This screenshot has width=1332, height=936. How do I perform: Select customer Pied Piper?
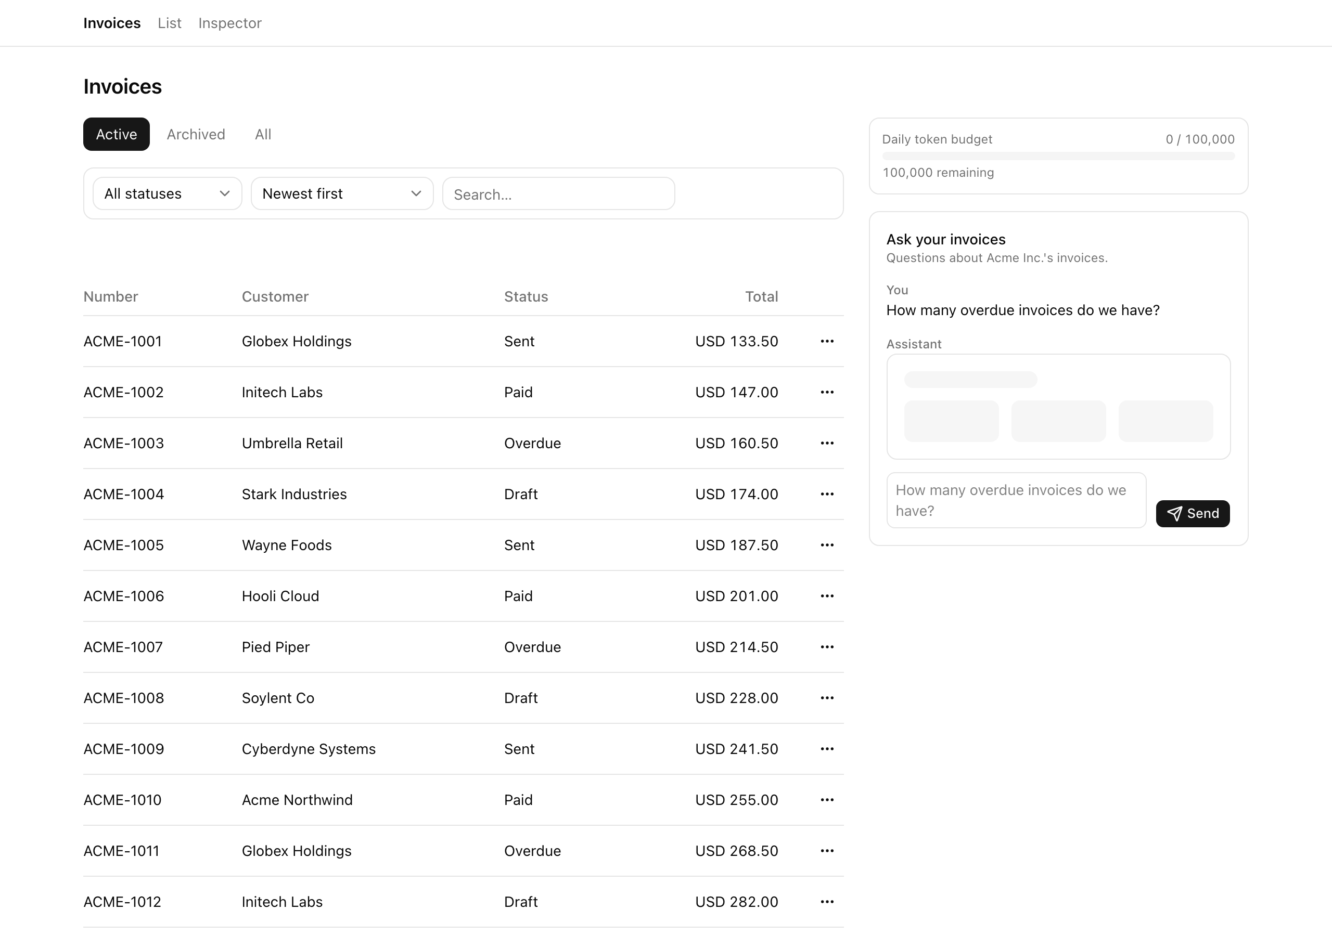(x=276, y=648)
